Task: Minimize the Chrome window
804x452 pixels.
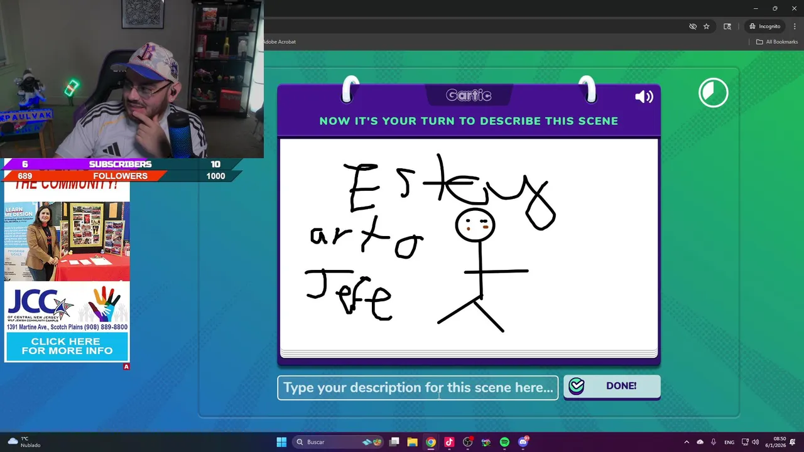Action: coord(756,8)
